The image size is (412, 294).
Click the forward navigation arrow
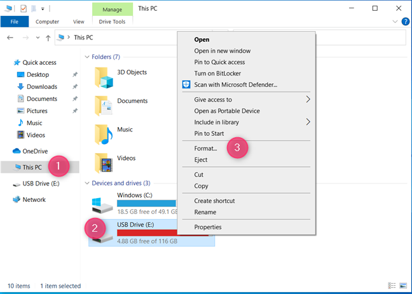[25, 38]
